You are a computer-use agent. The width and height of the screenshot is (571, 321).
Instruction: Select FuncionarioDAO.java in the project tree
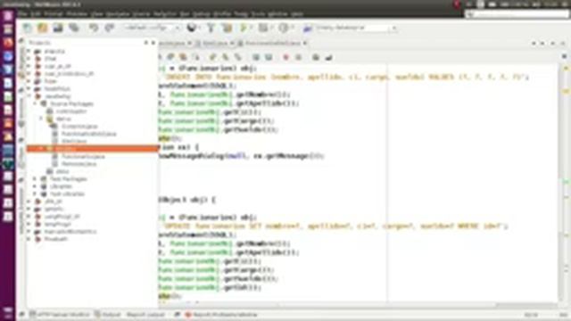click(x=88, y=134)
